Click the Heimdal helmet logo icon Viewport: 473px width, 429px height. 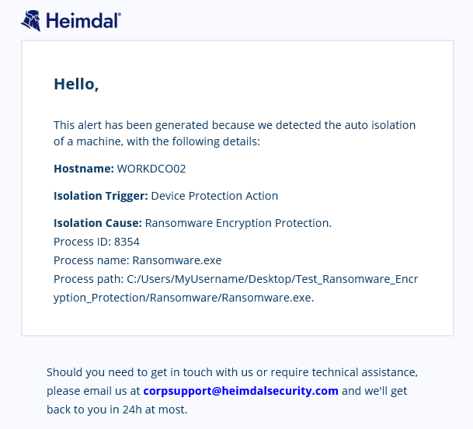point(31,20)
